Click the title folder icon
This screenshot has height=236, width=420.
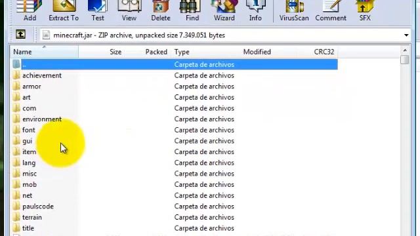[x=16, y=228]
